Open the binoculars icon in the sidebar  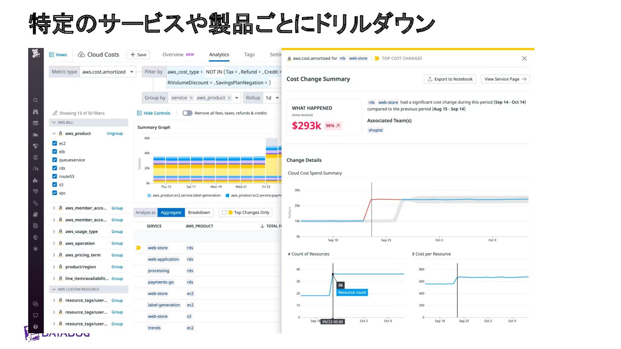(x=36, y=112)
